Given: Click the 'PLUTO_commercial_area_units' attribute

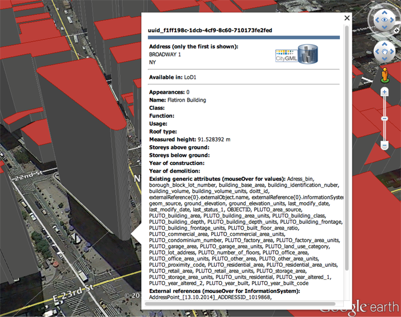Looking at the screenshot, I should 247,234.
